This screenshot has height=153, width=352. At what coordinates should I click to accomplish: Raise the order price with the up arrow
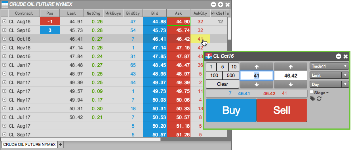pos(291,67)
